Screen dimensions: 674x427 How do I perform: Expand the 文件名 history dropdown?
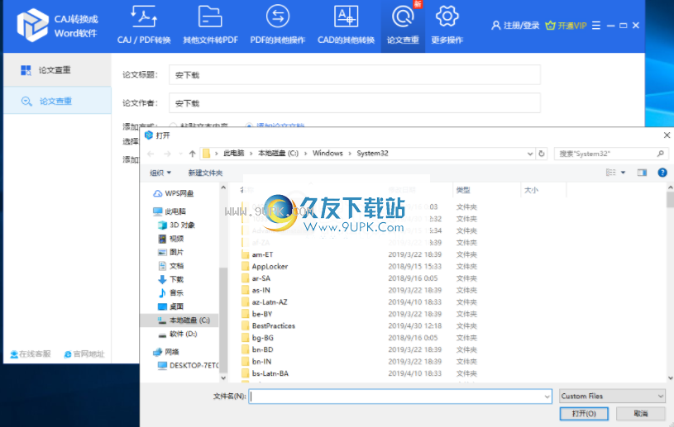click(x=547, y=396)
